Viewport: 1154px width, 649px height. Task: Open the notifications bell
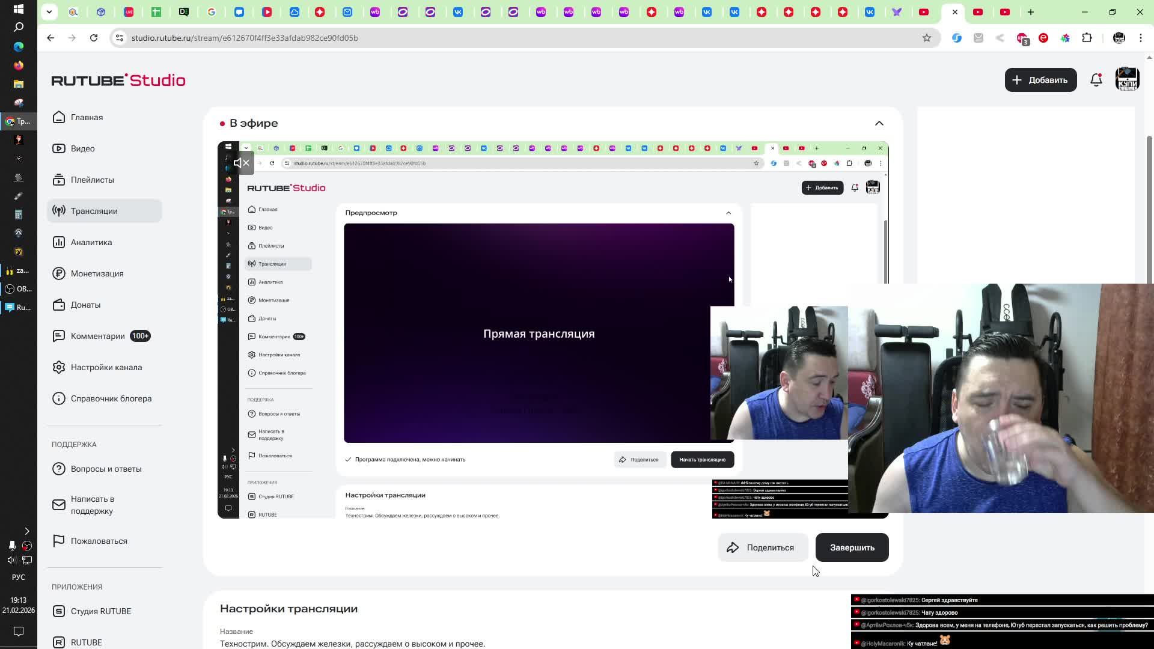click(x=1096, y=80)
